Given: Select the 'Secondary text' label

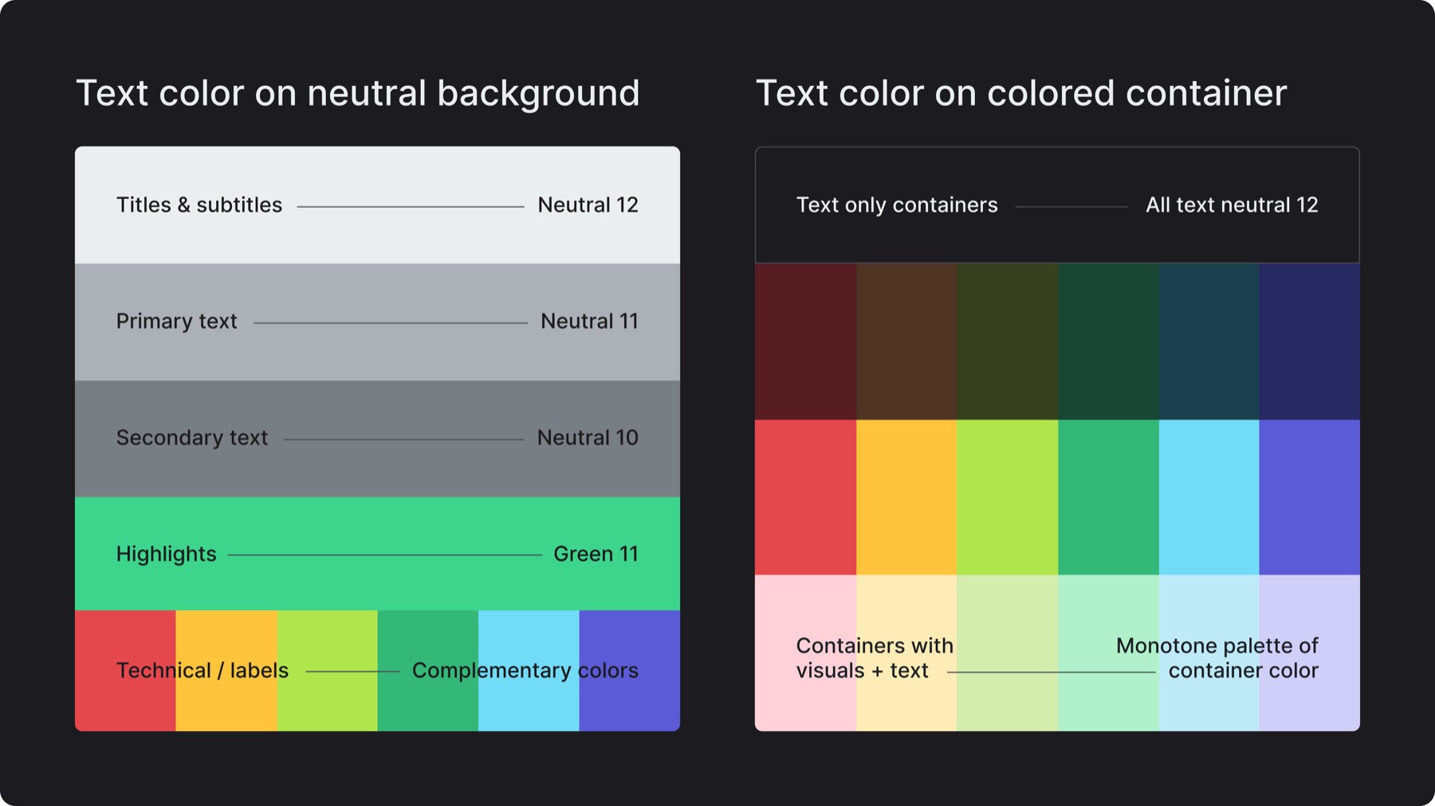Looking at the screenshot, I should [x=192, y=437].
